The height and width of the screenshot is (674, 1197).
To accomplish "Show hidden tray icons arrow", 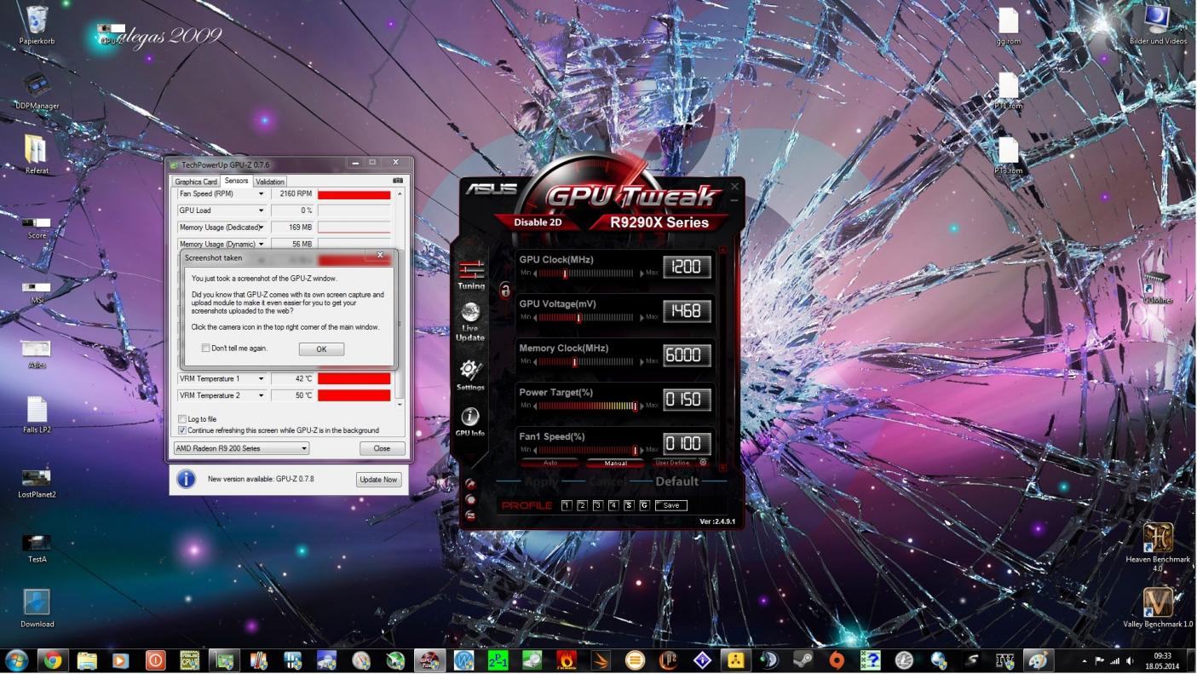I will pos(1085,661).
